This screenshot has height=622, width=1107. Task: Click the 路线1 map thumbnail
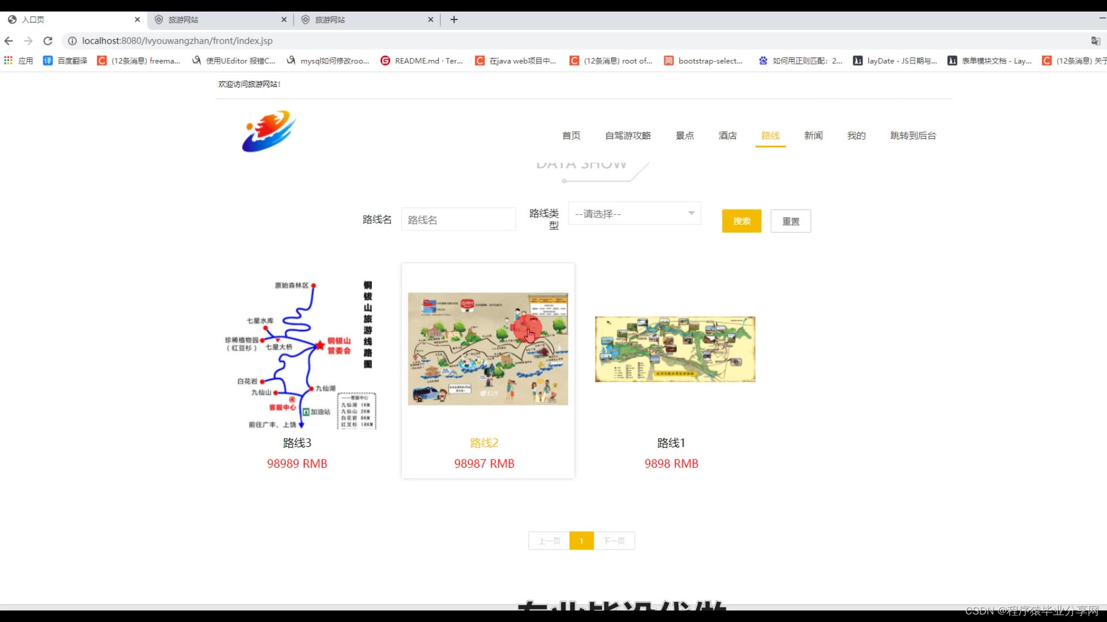click(x=675, y=349)
